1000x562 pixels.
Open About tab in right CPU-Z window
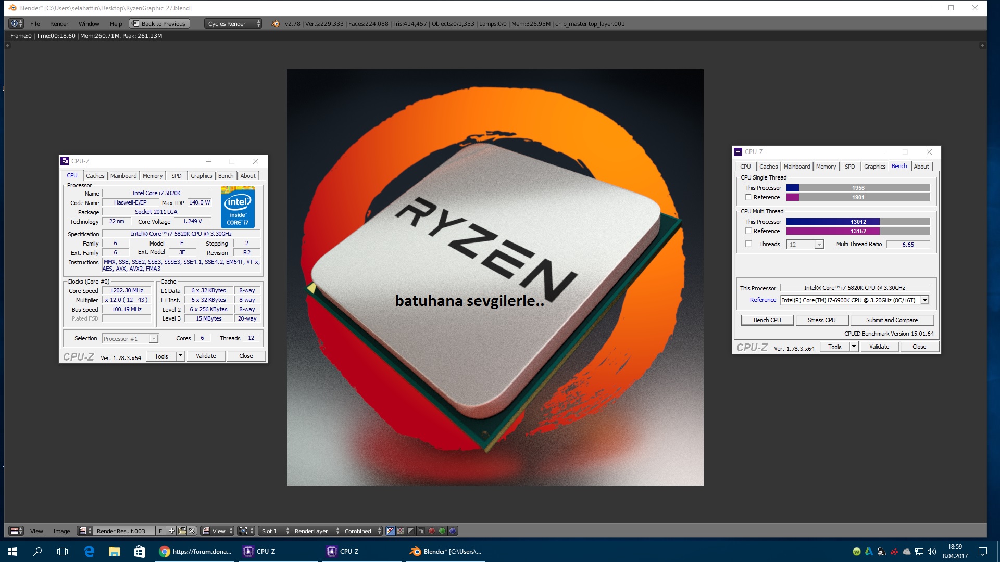click(x=921, y=167)
